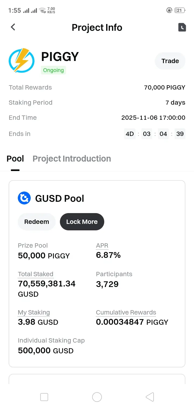Tap the green Ongoing status badge
Viewport: 194px width, 410px height.
[53, 70]
